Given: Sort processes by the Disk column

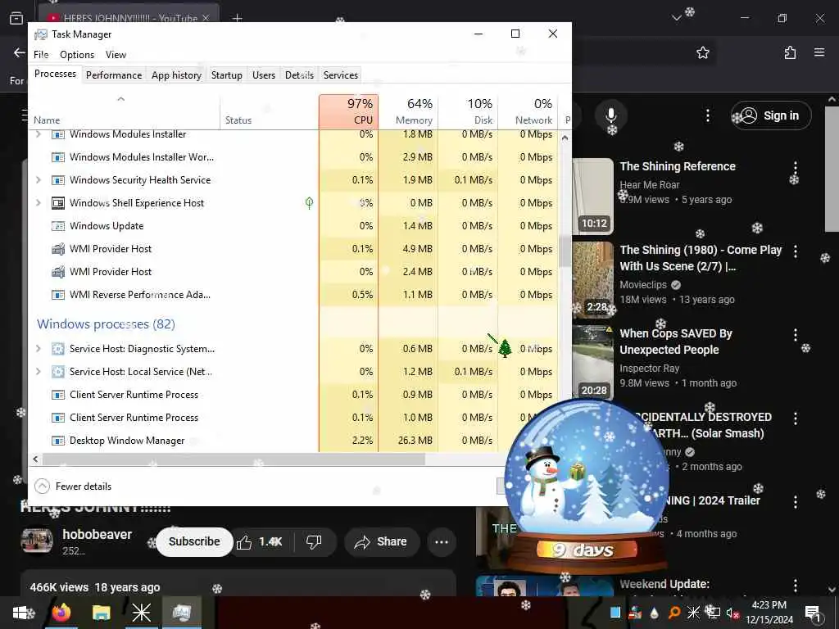Looking at the screenshot, I should coord(468,111).
